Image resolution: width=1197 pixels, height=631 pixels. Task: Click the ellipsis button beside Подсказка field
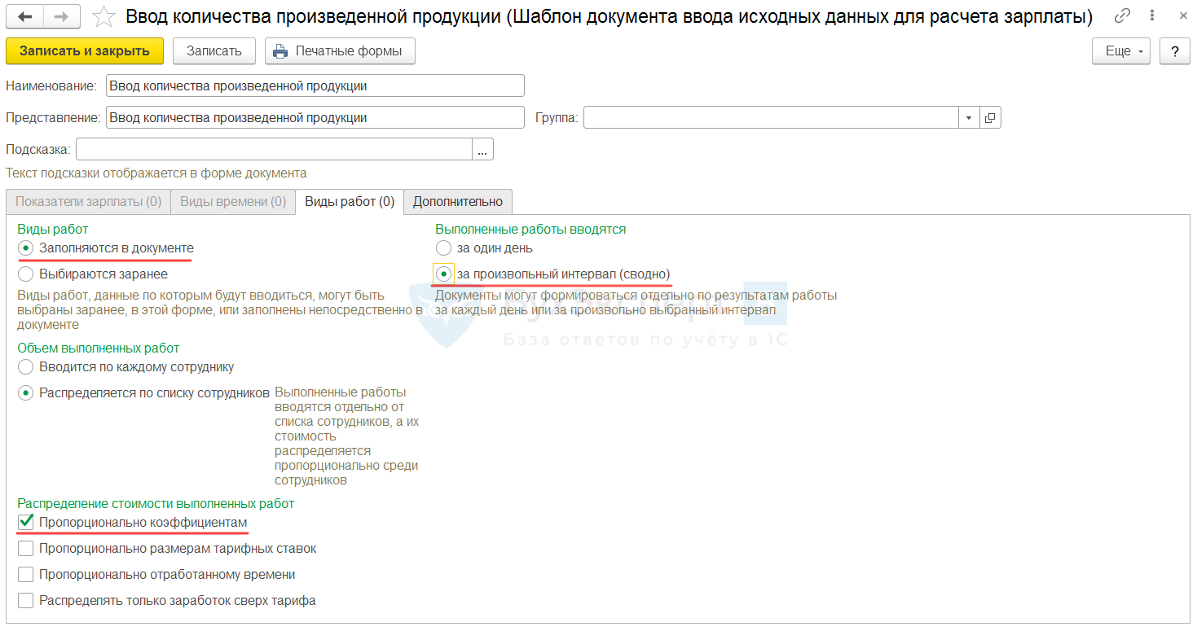click(483, 150)
